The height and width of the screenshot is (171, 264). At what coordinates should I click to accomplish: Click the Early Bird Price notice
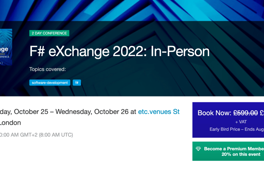[237, 129]
